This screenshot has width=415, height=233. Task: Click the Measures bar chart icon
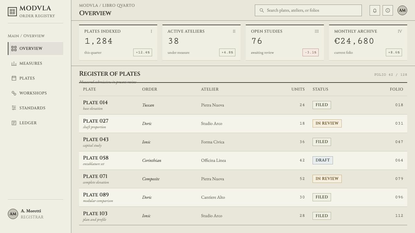(x=14, y=63)
